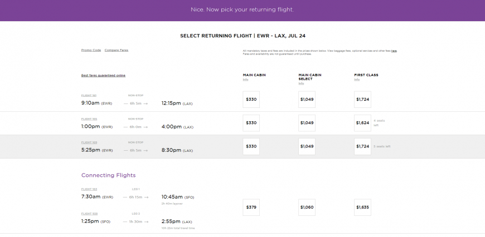Click the 6h 15m duration of Flight 163

(135, 197)
